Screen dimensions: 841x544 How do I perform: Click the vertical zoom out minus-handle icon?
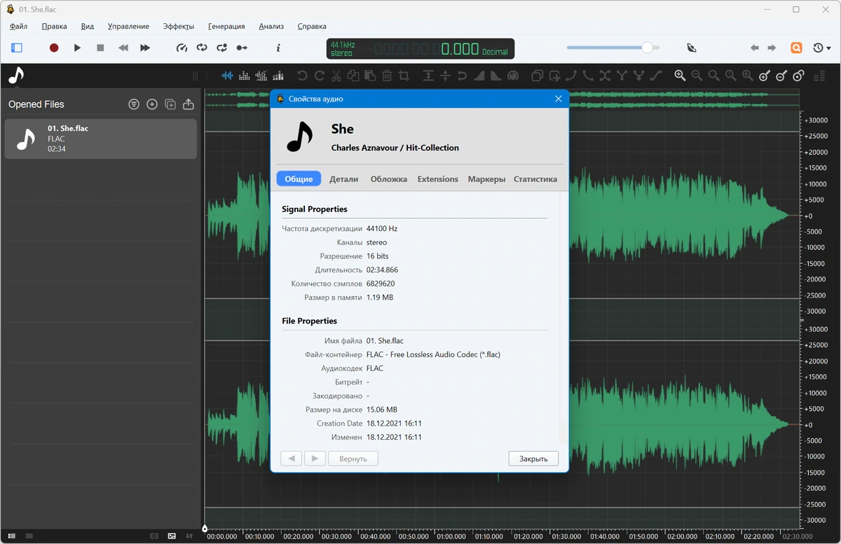point(781,76)
